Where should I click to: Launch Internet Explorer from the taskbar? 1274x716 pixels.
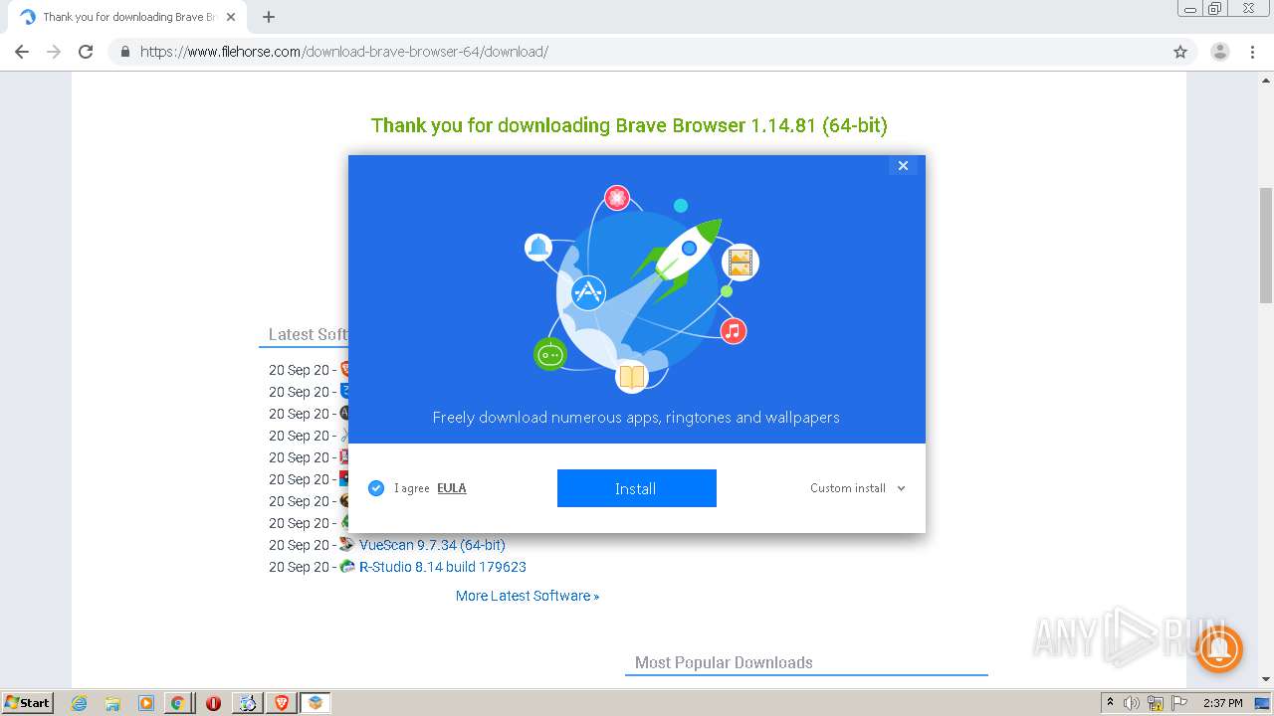pos(79,703)
